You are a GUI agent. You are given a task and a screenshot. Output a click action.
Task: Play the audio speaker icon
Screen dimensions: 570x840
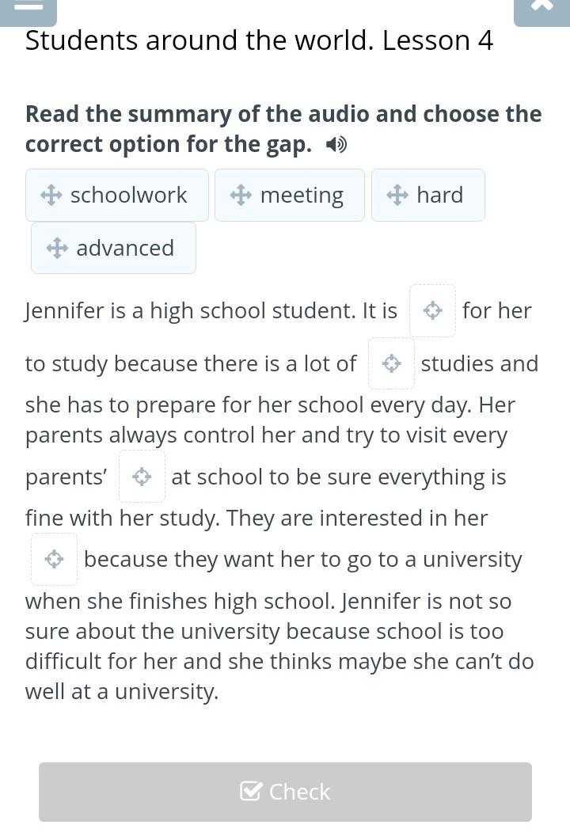coord(336,145)
